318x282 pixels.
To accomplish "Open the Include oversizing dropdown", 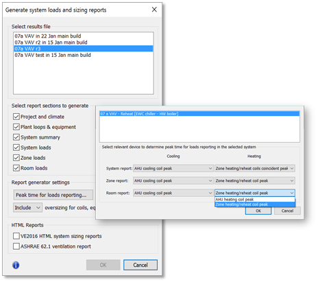I will coord(27,208).
